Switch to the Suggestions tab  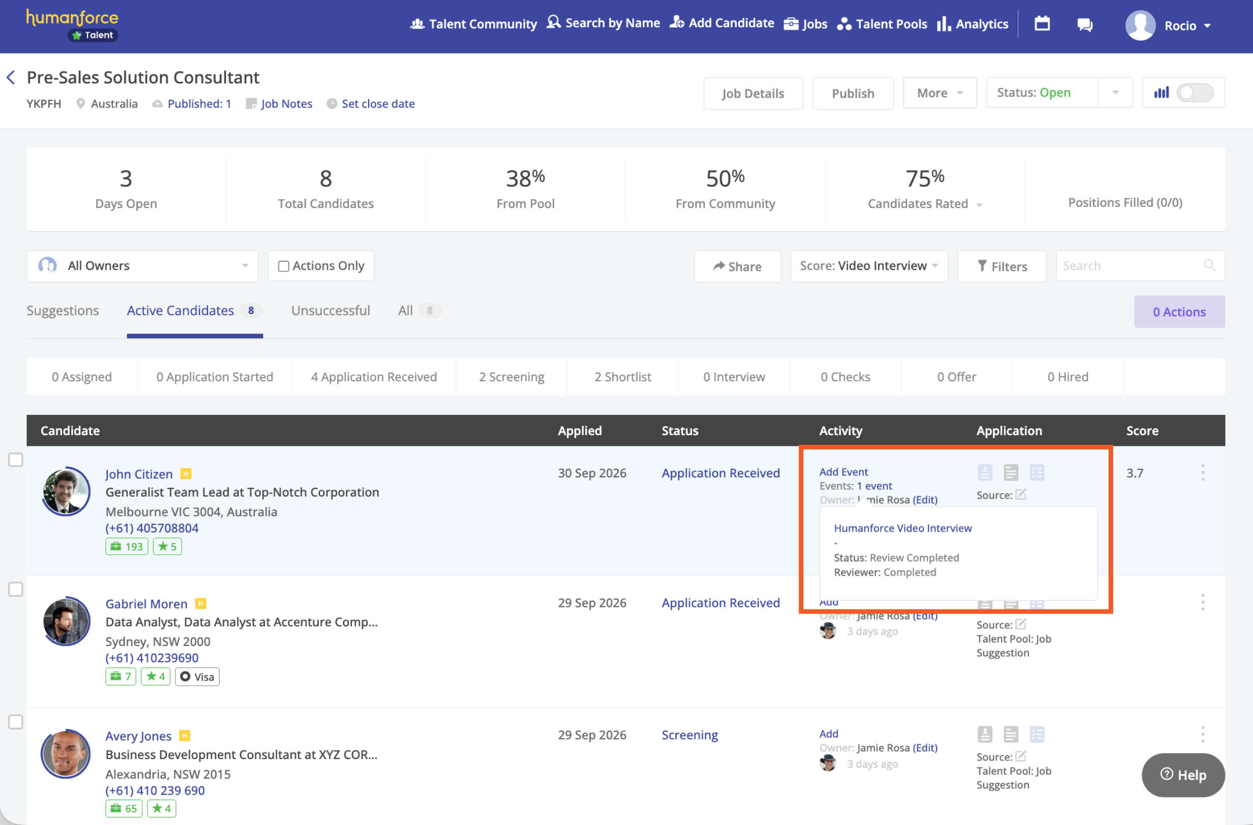pos(63,311)
